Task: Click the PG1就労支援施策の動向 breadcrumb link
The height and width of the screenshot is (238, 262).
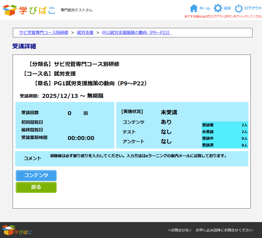Action: click(x=137, y=33)
